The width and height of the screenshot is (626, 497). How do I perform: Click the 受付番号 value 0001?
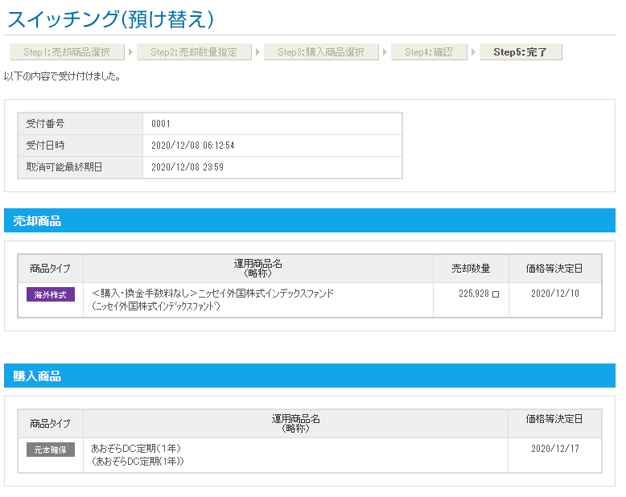pos(161,124)
